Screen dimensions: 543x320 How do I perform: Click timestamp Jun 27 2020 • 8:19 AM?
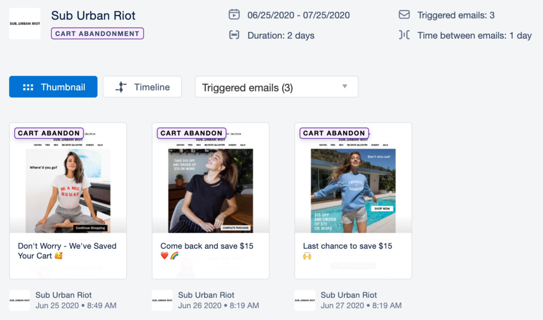(361, 306)
